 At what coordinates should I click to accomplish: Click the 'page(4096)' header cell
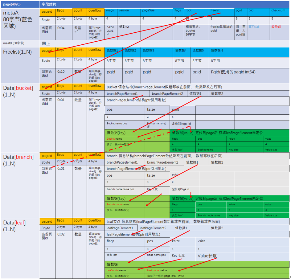20,4
